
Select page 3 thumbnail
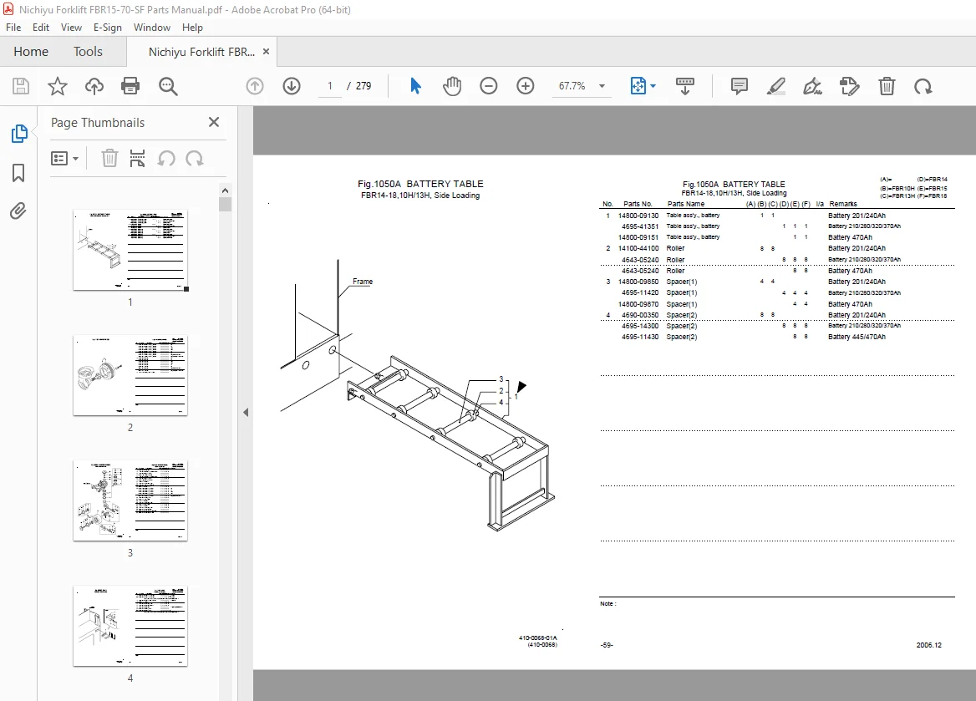pyautogui.click(x=130, y=500)
